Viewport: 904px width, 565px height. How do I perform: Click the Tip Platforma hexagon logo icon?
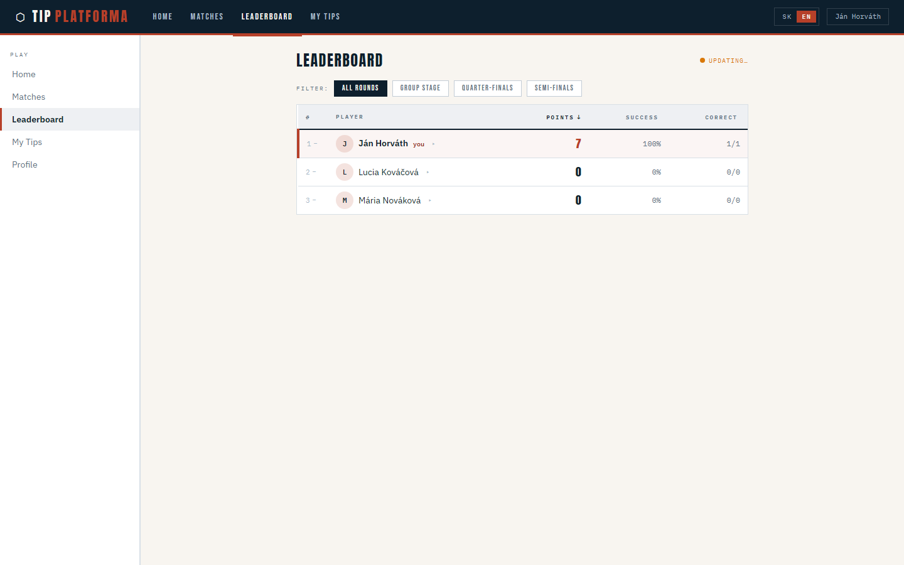point(20,17)
